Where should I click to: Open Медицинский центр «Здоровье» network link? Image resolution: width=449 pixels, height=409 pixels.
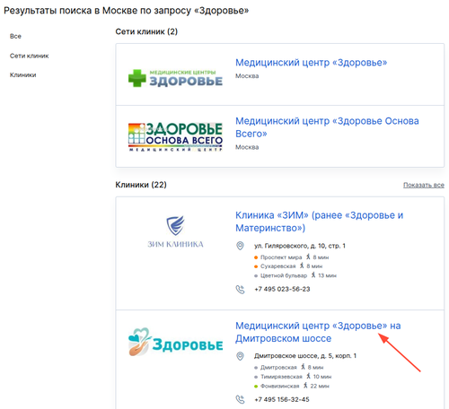[x=311, y=63]
